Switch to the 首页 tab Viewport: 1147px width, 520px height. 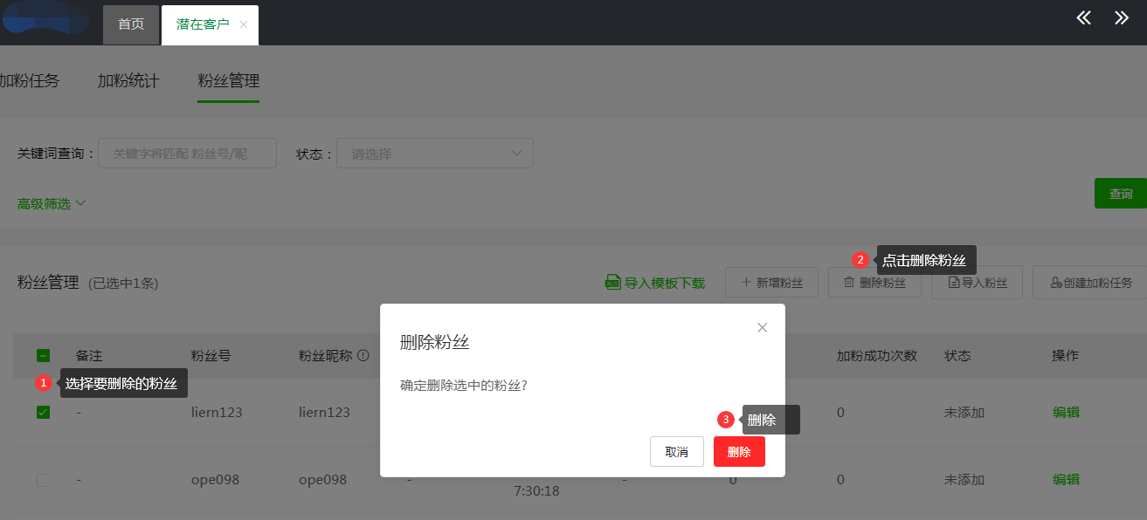point(131,24)
